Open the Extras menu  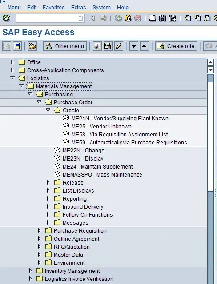(x=78, y=8)
